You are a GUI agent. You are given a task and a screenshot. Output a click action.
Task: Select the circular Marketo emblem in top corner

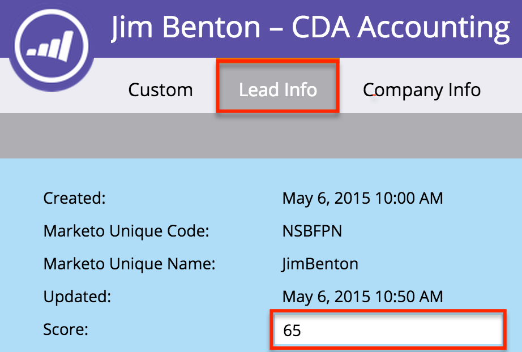pyautogui.click(x=51, y=44)
